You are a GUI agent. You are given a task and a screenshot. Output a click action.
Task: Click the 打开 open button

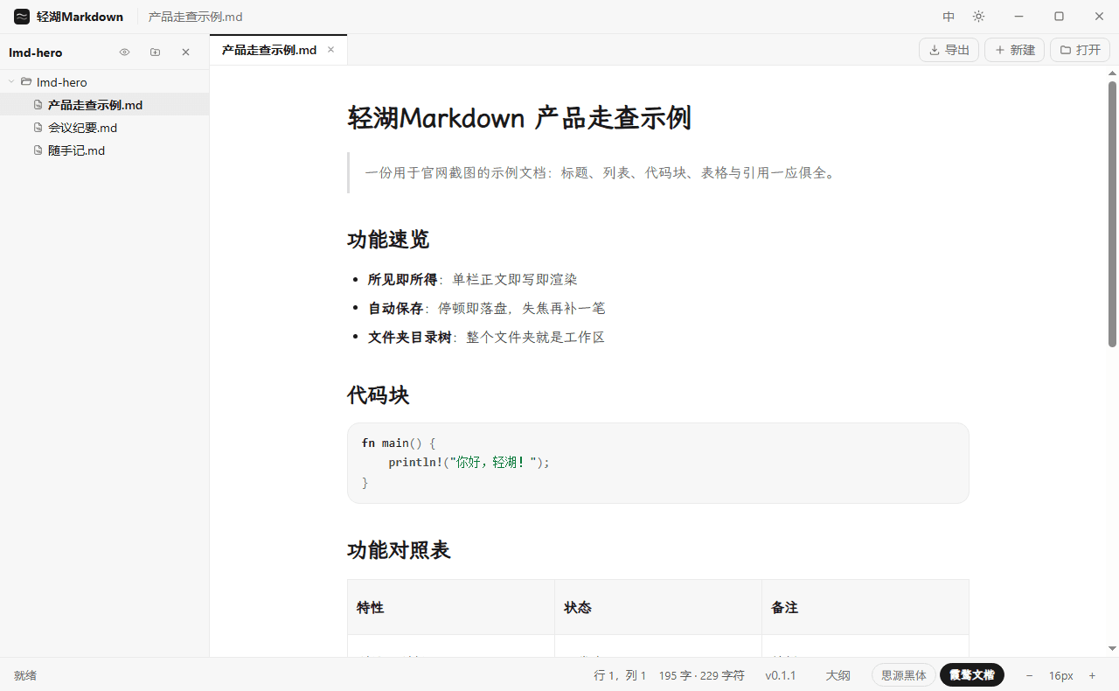click(1080, 50)
